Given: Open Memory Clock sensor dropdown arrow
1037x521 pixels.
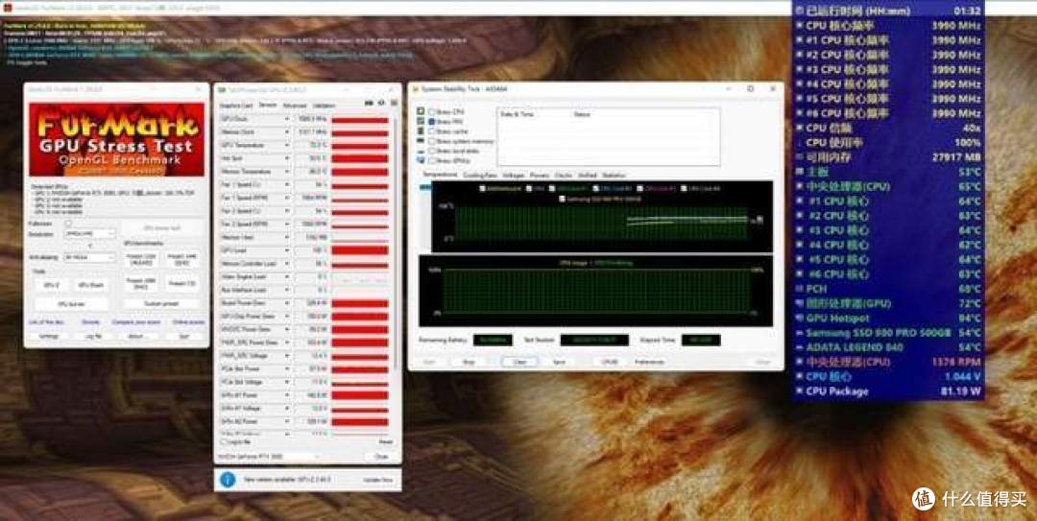Looking at the screenshot, I should coord(287,132).
